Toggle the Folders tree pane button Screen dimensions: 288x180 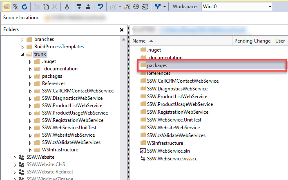pyautogui.click(x=7, y=7)
